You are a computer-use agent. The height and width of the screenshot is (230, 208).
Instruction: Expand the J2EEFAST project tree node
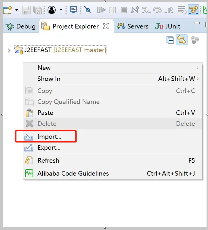9,50
